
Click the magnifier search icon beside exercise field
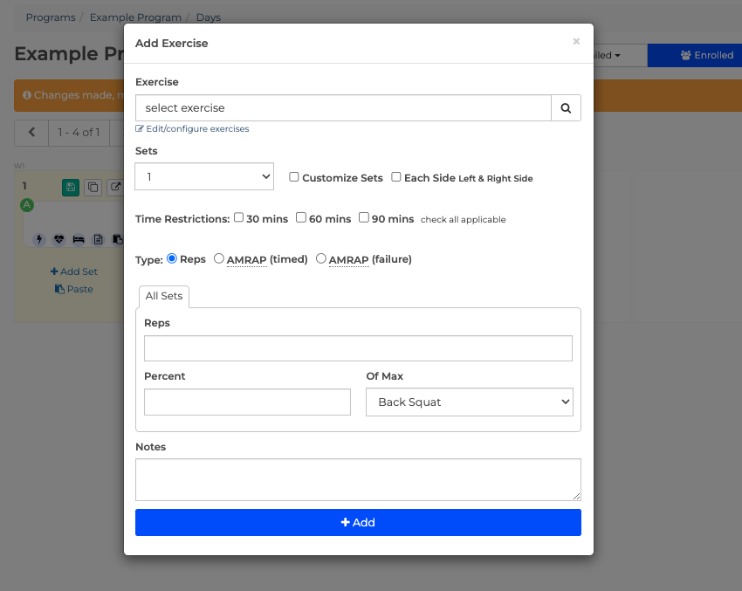coord(566,108)
